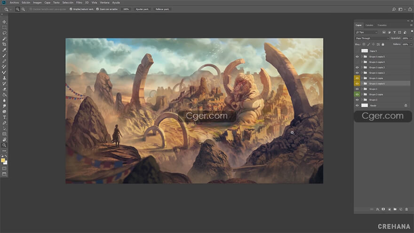414x233 pixels.
Task: Open the layer filter type dropdown
Action: coord(366,32)
